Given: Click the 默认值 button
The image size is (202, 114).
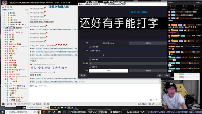Looking at the screenshot, I should 83,75.
